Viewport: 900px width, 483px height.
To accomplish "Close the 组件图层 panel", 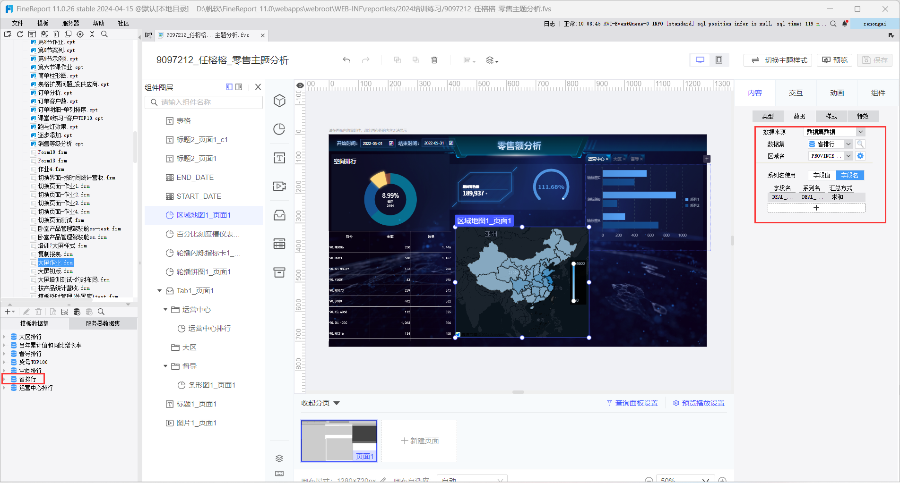I will (x=258, y=87).
